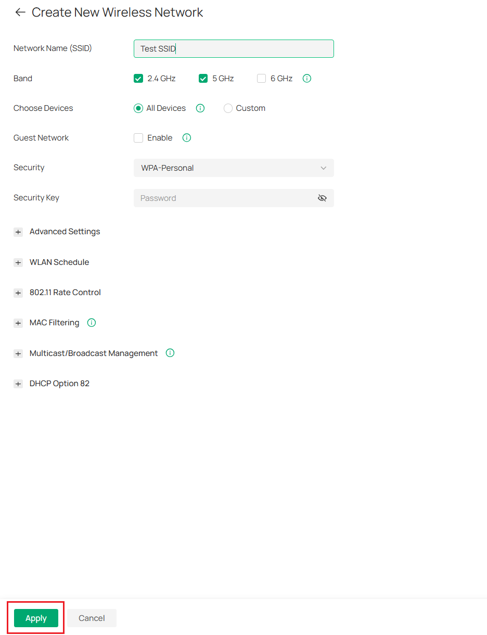Uncheck the 2.4 GHz band checkbox
This screenshot has height=635, width=487.
[138, 79]
